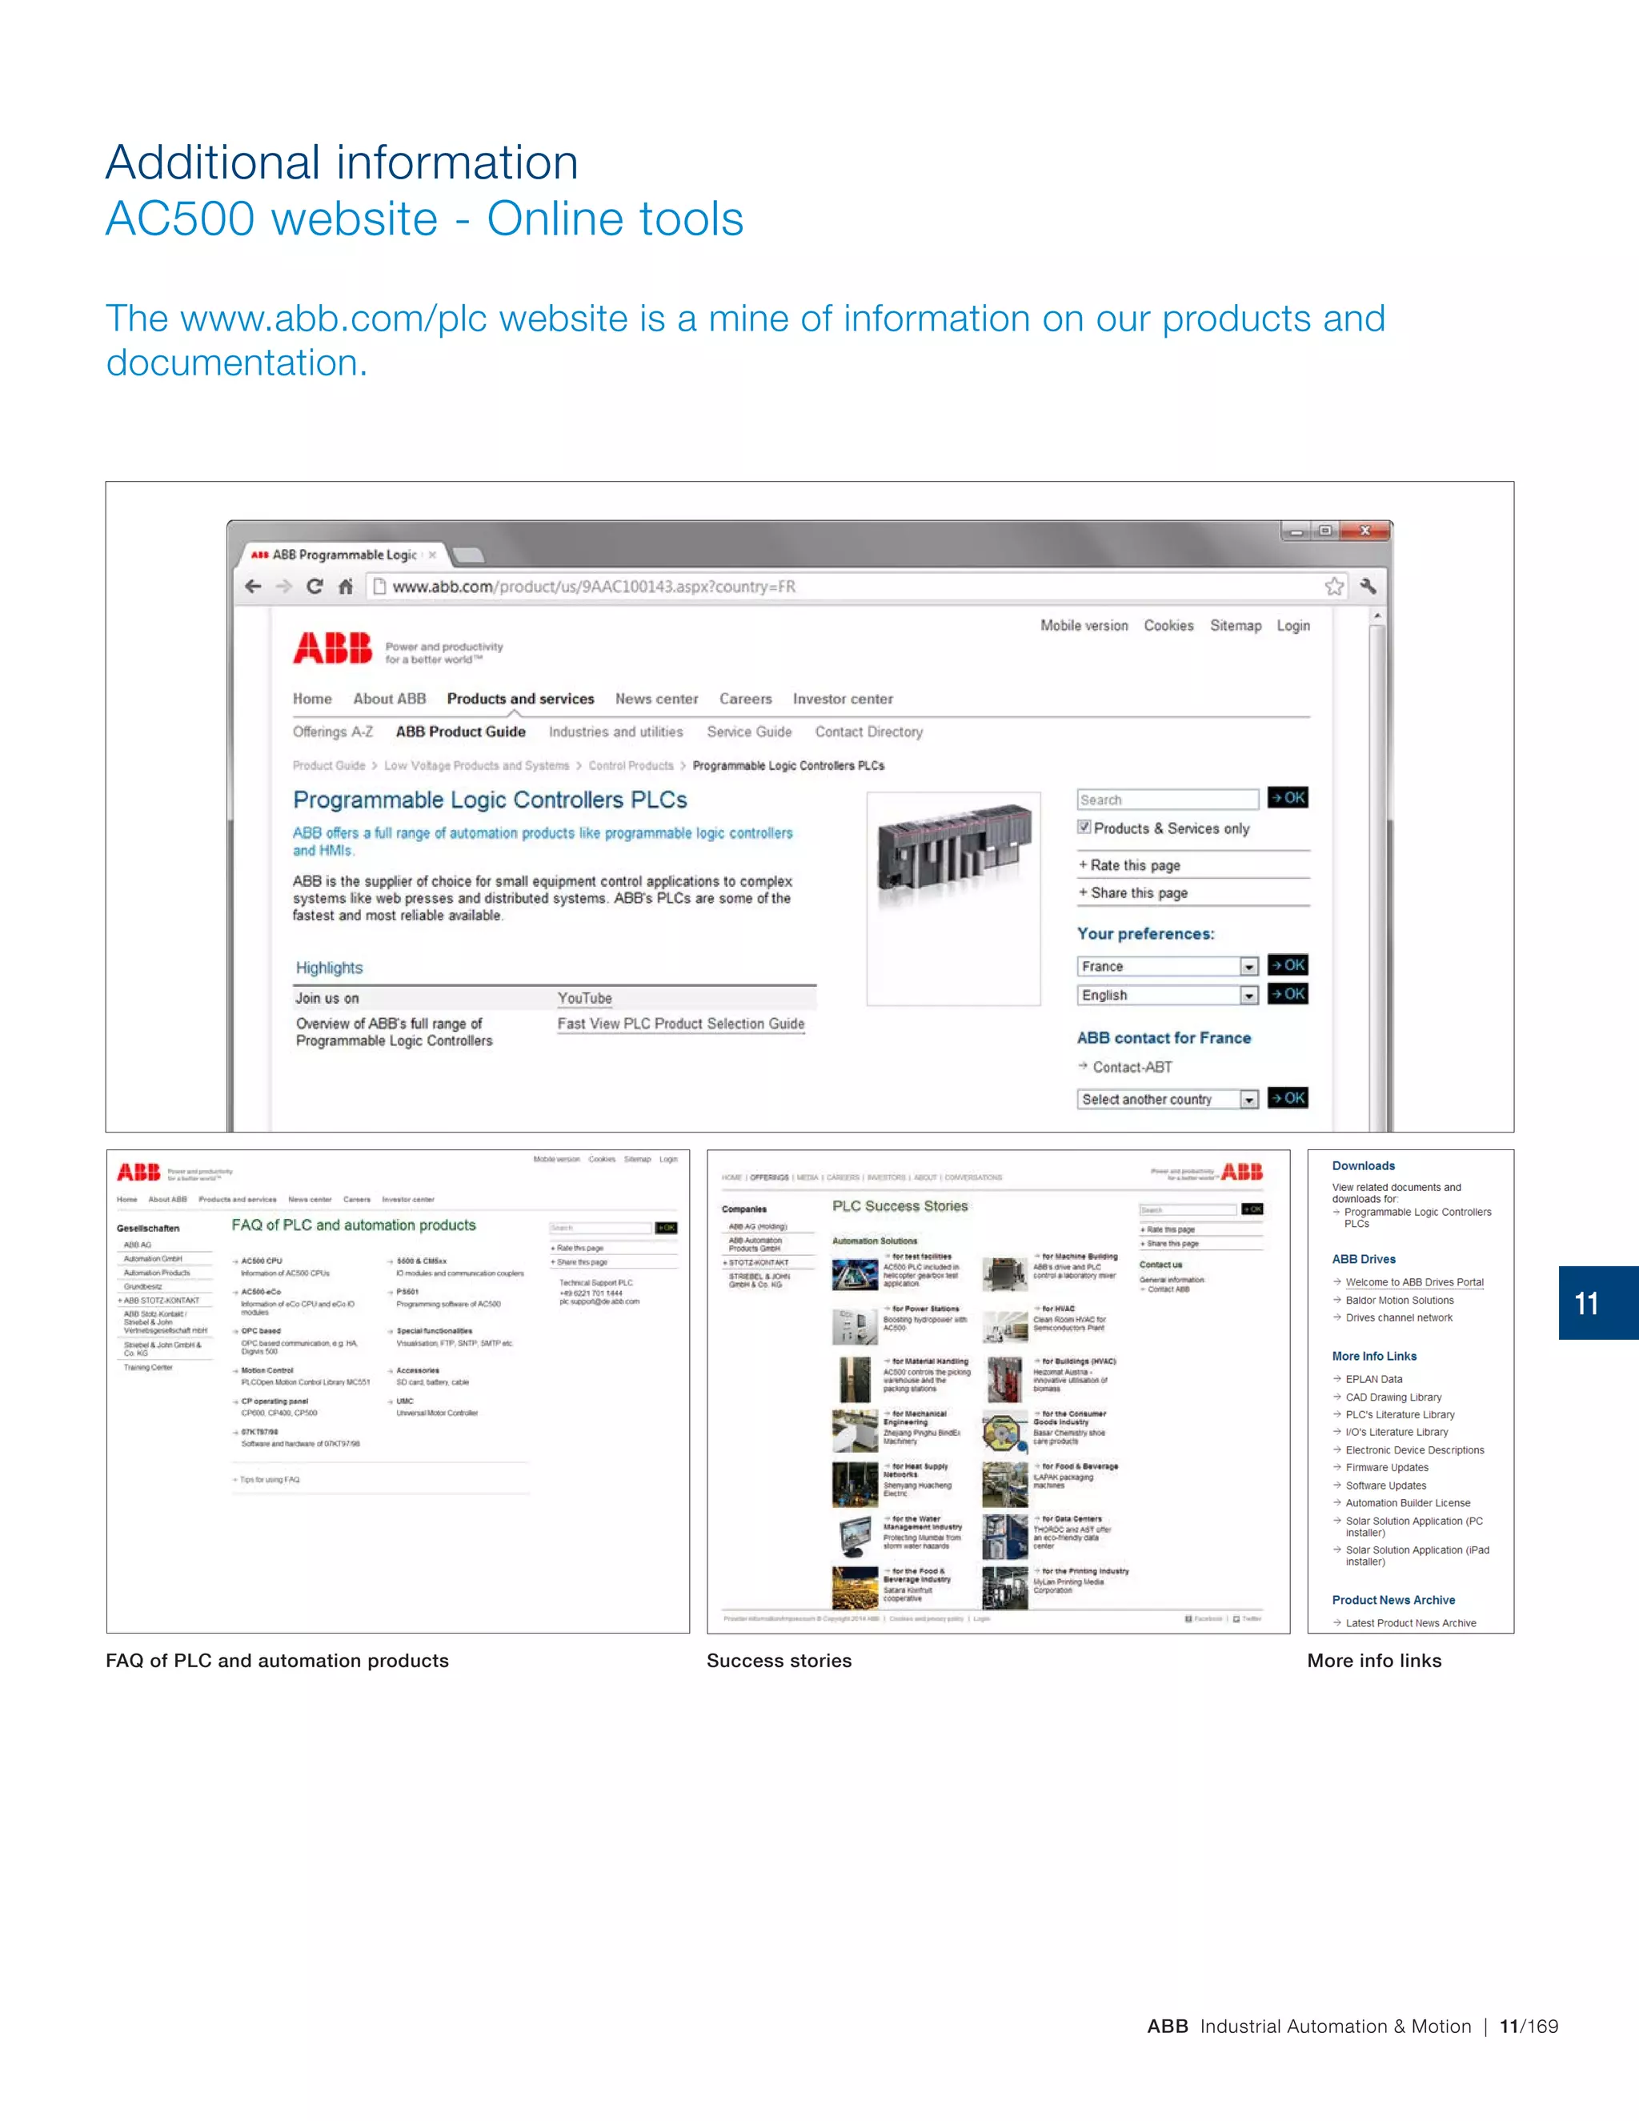Close the ABB Programmable Logic tab
This screenshot has width=1639, height=2121.
432,555
